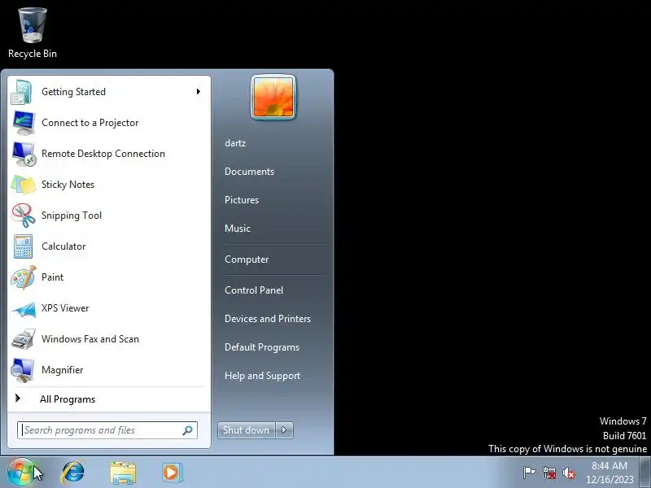Click the Sticky Notes icon
Screen dimensions: 651x488
pyautogui.click(x=24, y=185)
